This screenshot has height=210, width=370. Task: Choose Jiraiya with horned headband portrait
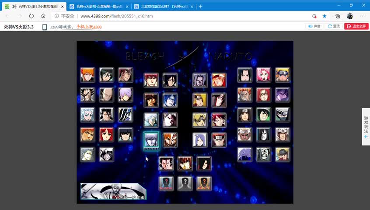point(283,134)
